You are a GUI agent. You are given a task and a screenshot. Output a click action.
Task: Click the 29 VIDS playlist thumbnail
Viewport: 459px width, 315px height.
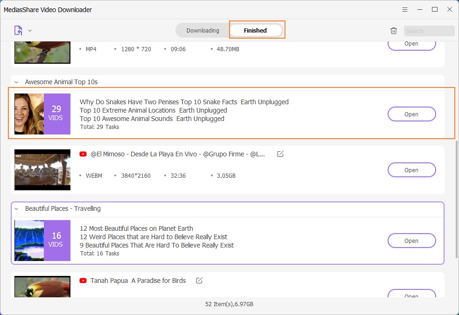pos(42,114)
